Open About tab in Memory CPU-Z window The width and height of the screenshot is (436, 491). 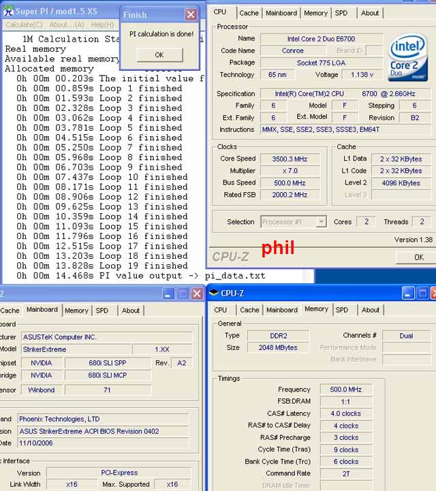pos(371,310)
